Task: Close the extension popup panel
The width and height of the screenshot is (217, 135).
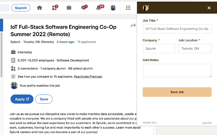Action: (209, 8)
